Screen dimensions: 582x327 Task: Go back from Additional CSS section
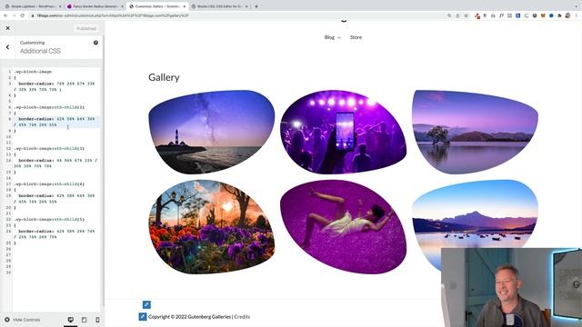coord(8,47)
